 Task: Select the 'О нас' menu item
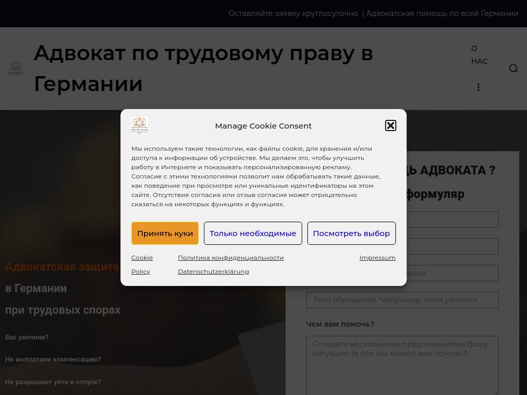coord(479,55)
